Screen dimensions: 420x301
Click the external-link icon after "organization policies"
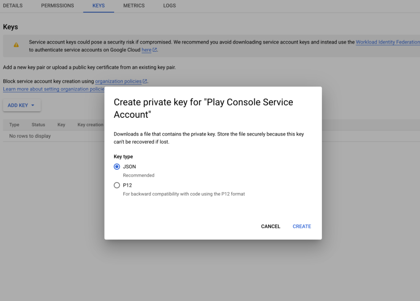[x=145, y=81]
